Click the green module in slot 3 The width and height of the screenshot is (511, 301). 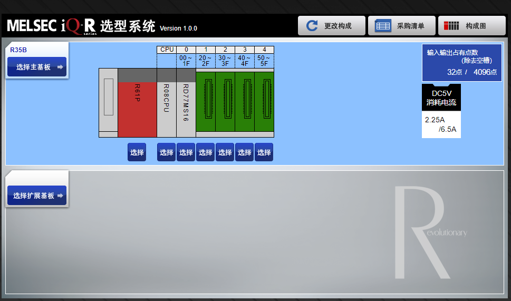pos(245,102)
